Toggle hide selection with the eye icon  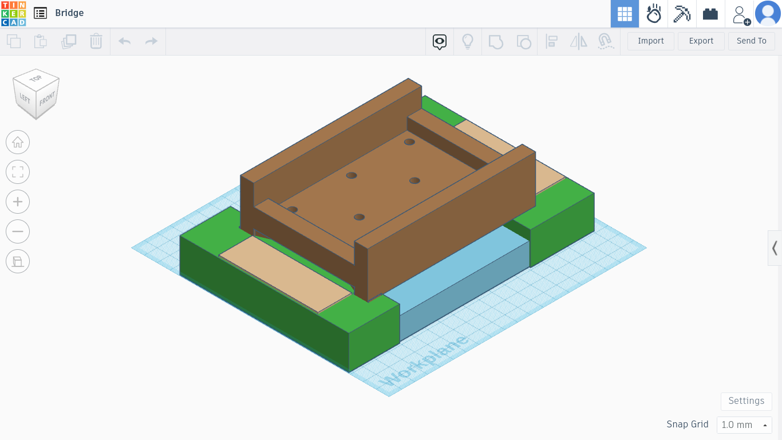pyautogui.click(x=439, y=42)
